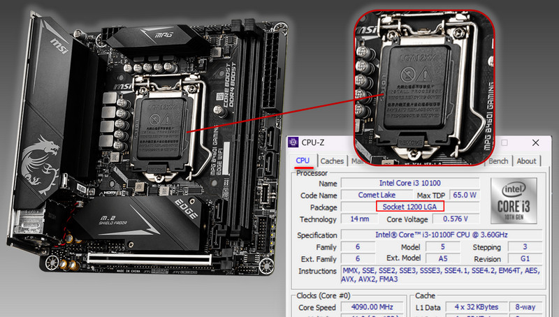Click the L1 Data 8-way value
The width and height of the screenshot is (559, 317).
[525, 307]
